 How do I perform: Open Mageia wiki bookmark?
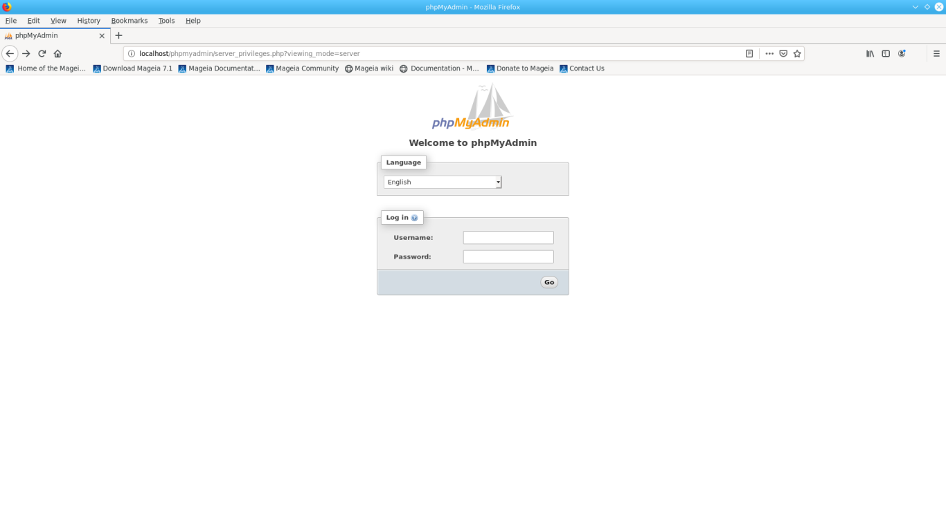368,68
